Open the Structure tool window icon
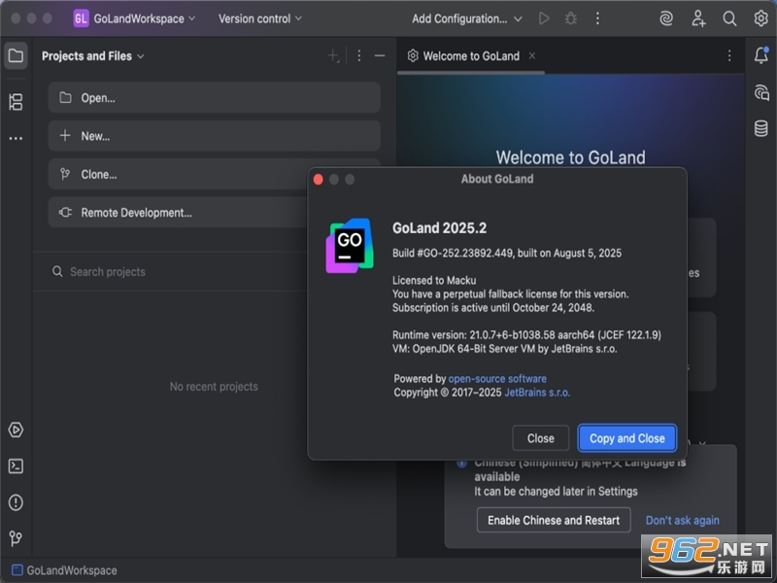777x583 pixels. pos(16,102)
